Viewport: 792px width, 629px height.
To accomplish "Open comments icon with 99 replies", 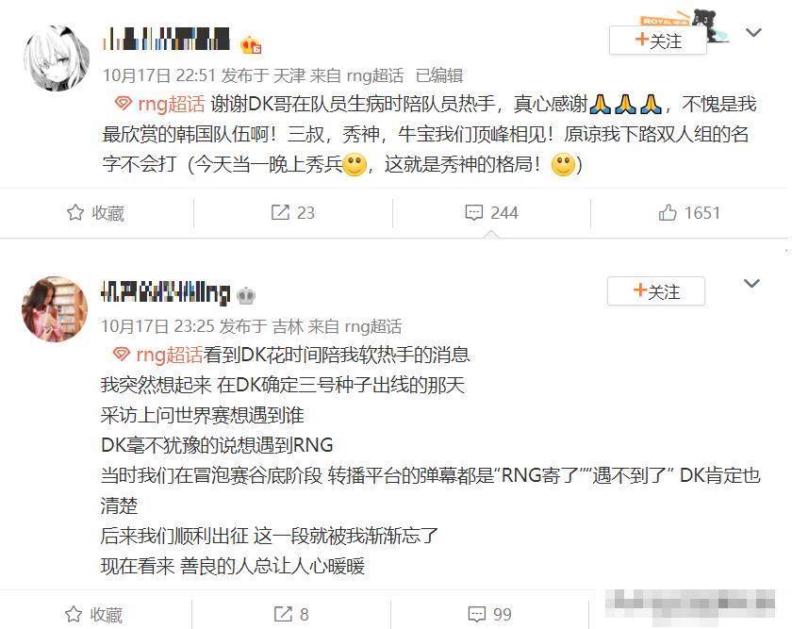I will point(477,614).
